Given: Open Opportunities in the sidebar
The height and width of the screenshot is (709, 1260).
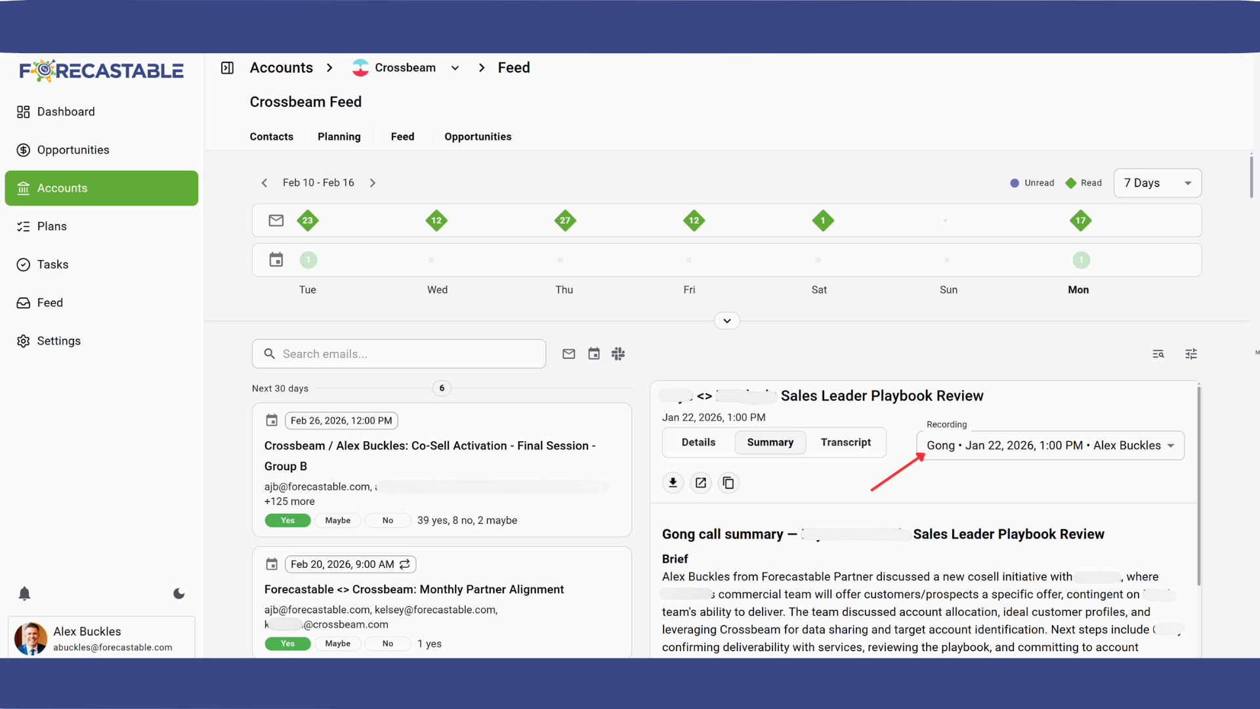Looking at the screenshot, I should (x=73, y=150).
